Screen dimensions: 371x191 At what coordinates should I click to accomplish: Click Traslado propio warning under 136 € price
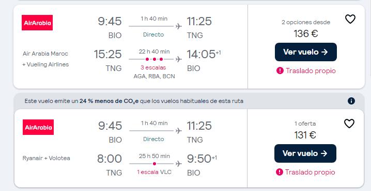click(306, 71)
